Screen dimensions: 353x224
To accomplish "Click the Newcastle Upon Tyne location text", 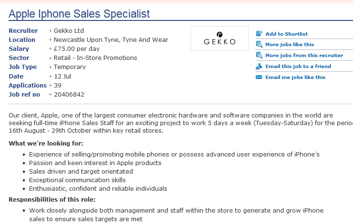I will point(111,40).
